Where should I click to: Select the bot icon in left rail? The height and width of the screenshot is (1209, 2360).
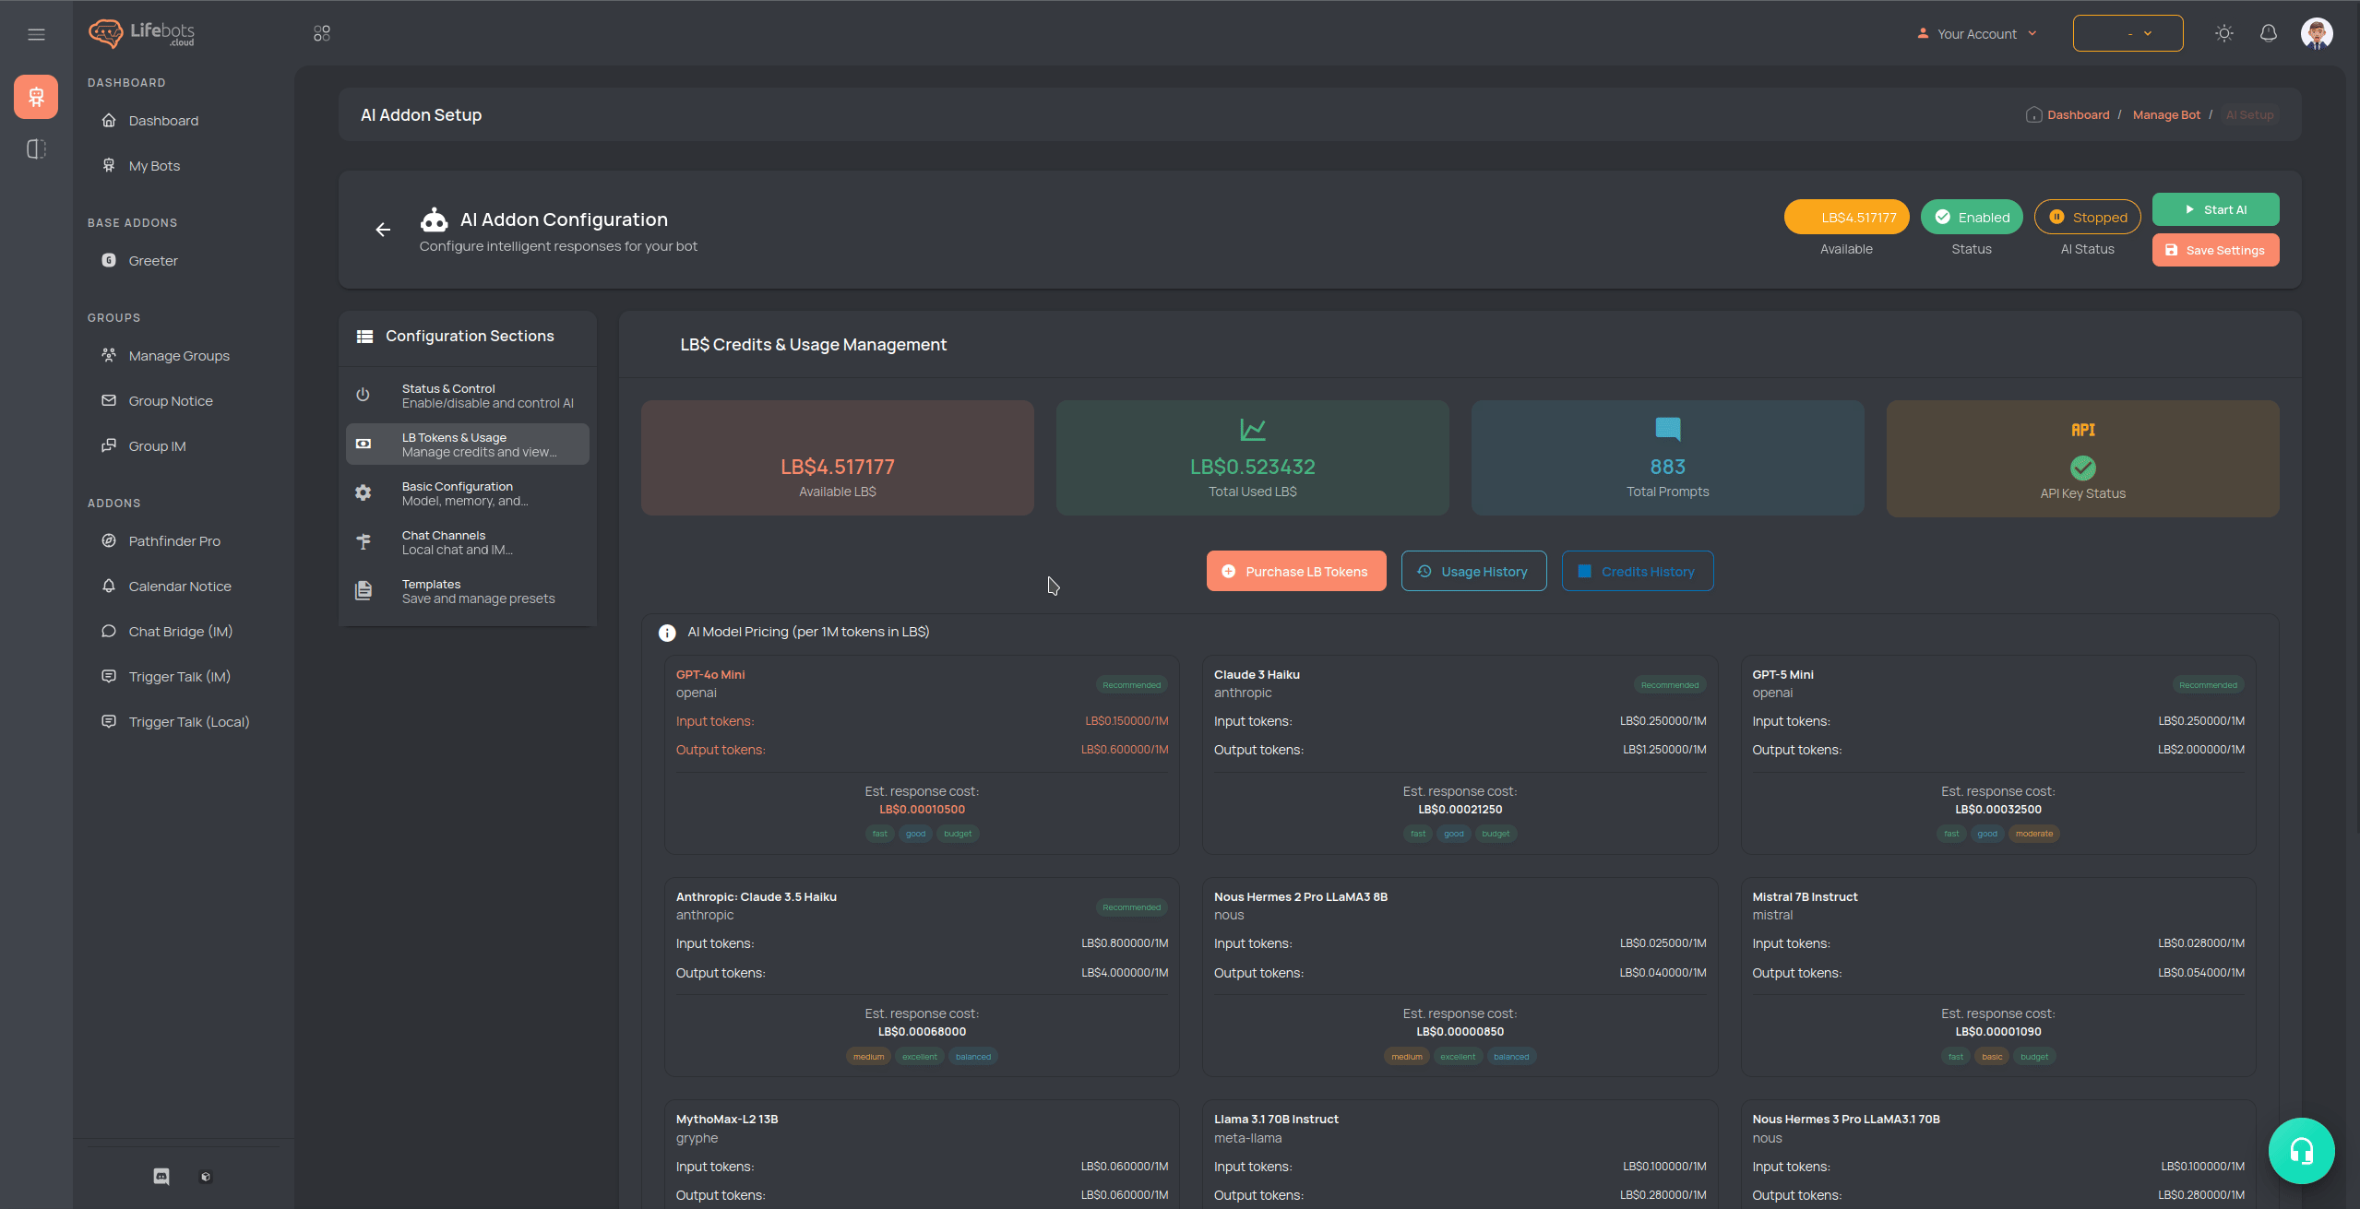[x=36, y=97]
